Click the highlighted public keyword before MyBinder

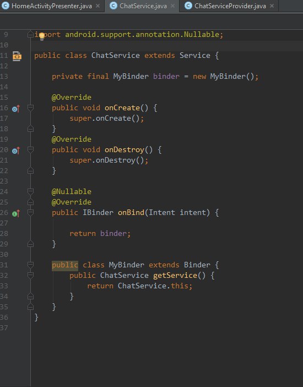point(65,265)
